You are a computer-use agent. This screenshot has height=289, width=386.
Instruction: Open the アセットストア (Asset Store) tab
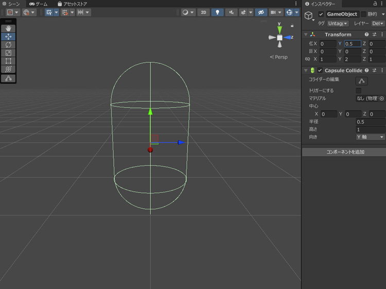(x=72, y=4)
